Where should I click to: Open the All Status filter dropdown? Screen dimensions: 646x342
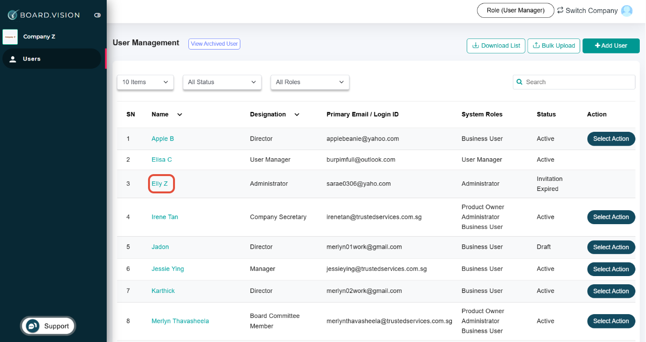click(x=222, y=82)
